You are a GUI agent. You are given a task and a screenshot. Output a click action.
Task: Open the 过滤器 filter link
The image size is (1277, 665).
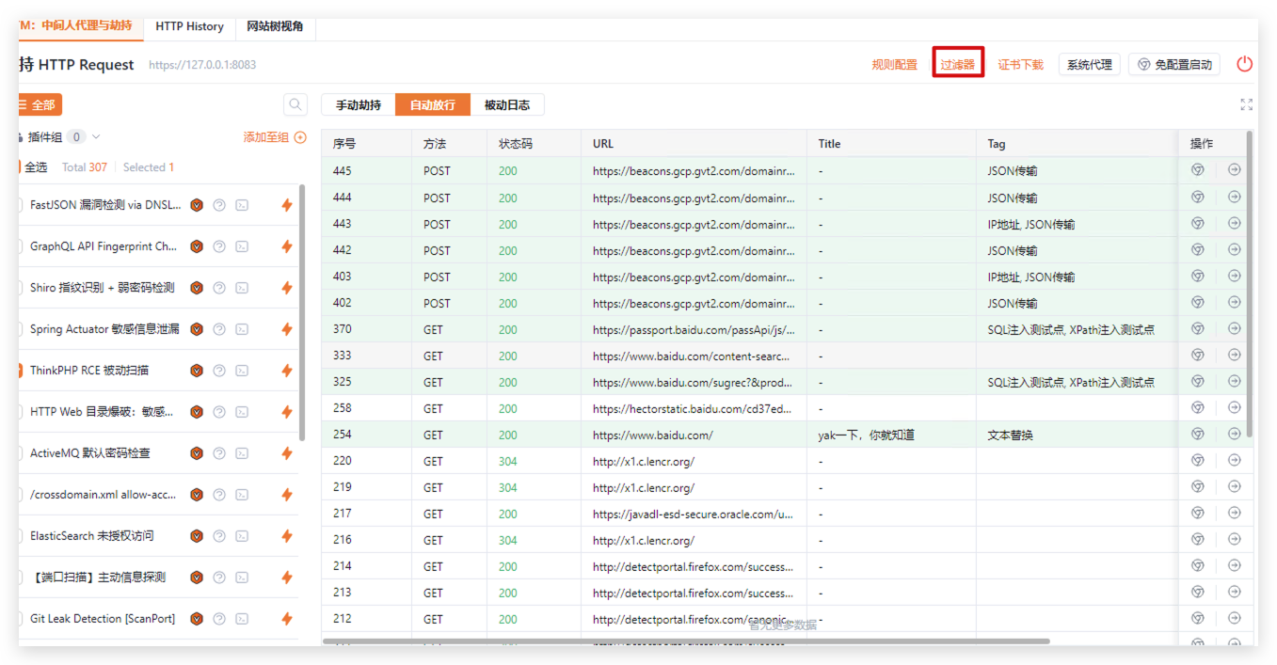(957, 64)
